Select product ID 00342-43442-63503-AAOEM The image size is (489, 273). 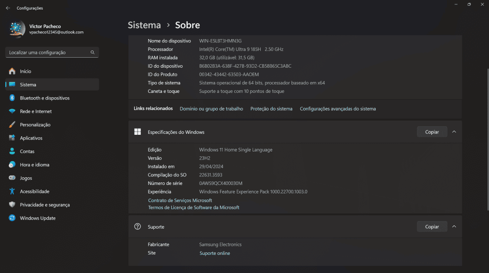click(229, 74)
